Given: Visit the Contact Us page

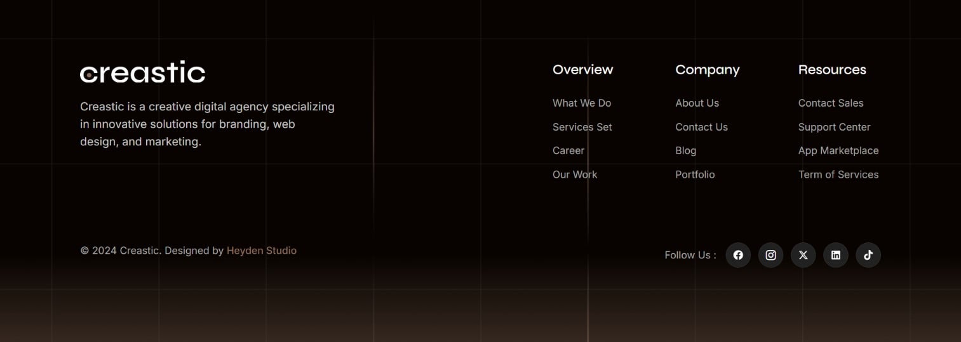Looking at the screenshot, I should tap(702, 127).
